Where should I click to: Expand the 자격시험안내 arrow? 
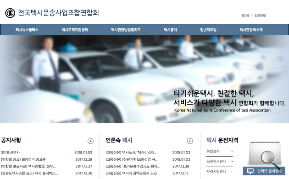click(x=232, y=172)
